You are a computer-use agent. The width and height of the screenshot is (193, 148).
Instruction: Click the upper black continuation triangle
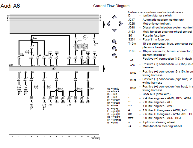coord(104,25)
